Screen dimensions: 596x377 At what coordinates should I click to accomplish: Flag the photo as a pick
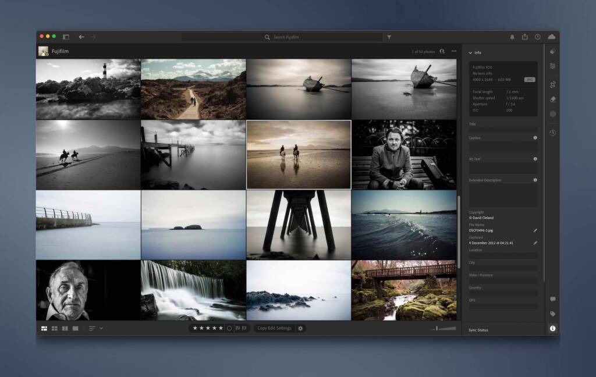[237, 328]
